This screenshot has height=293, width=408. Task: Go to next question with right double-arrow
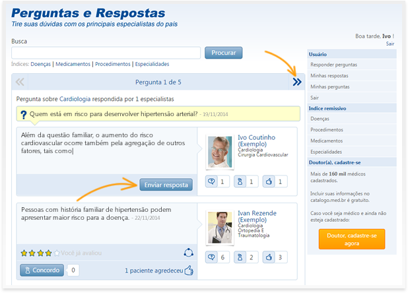(296, 82)
